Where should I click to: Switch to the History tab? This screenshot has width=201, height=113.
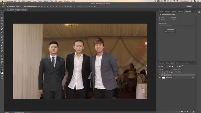coord(161,11)
